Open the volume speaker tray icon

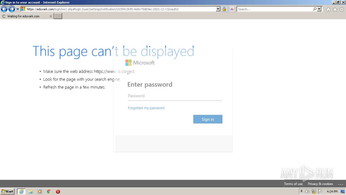click(x=307, y=191)
